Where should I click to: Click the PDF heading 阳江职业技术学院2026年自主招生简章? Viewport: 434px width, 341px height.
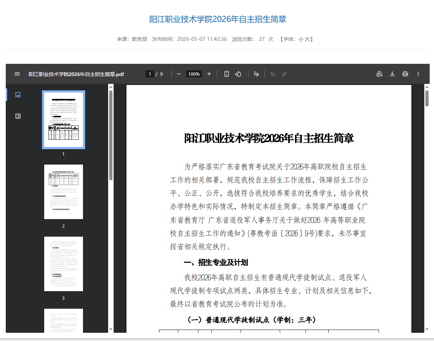pos(269,138)
